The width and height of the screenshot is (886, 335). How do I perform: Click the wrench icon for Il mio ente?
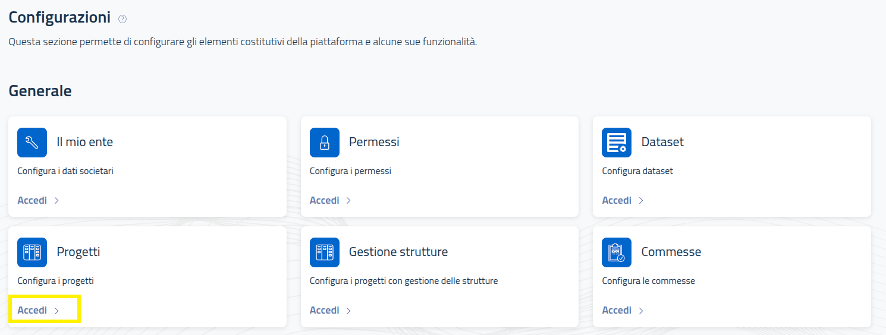coord(32,143)
